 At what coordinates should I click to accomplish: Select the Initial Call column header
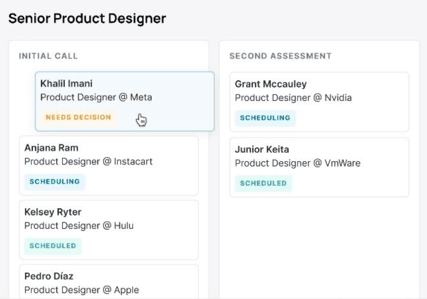pos(49,56)
